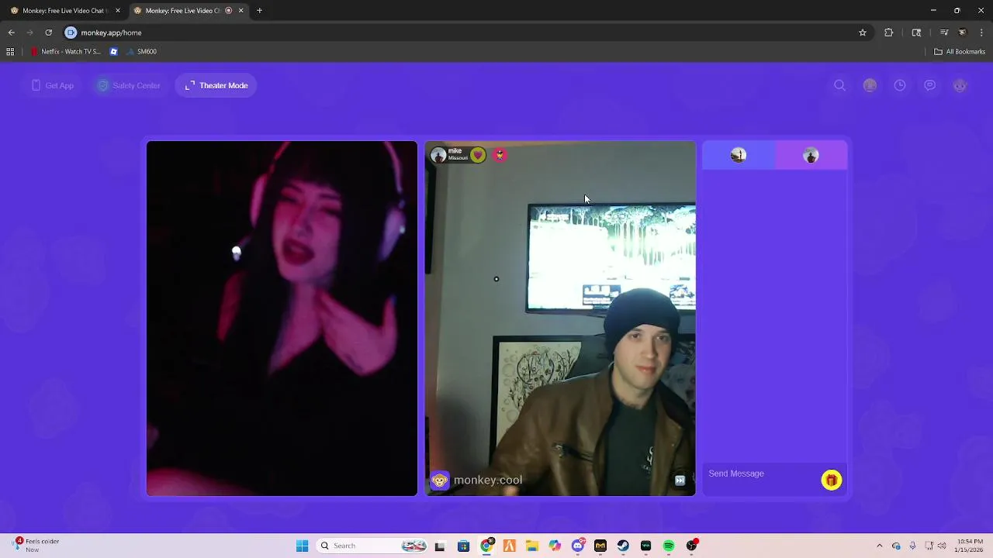Image resolution: width=993 pixels, height=558 pixels.
Task: Open the media controls icon in Chrome
Action: [x=944, y=33]
